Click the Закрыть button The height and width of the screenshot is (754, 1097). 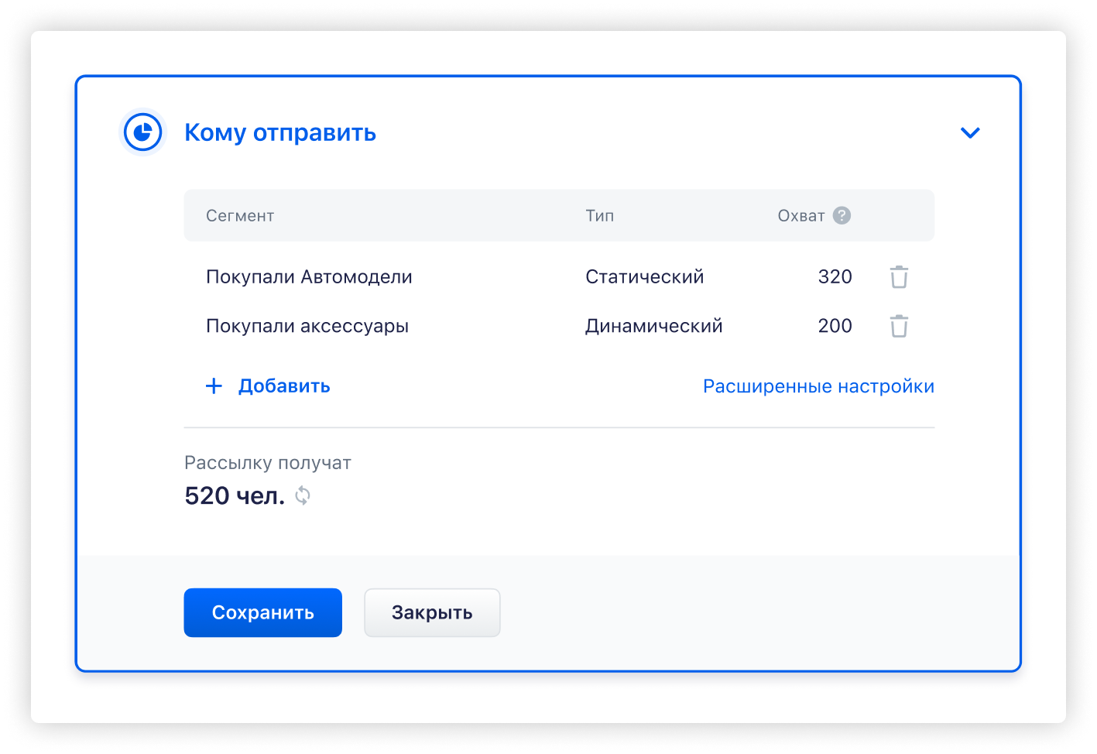(x=432, y=612)
